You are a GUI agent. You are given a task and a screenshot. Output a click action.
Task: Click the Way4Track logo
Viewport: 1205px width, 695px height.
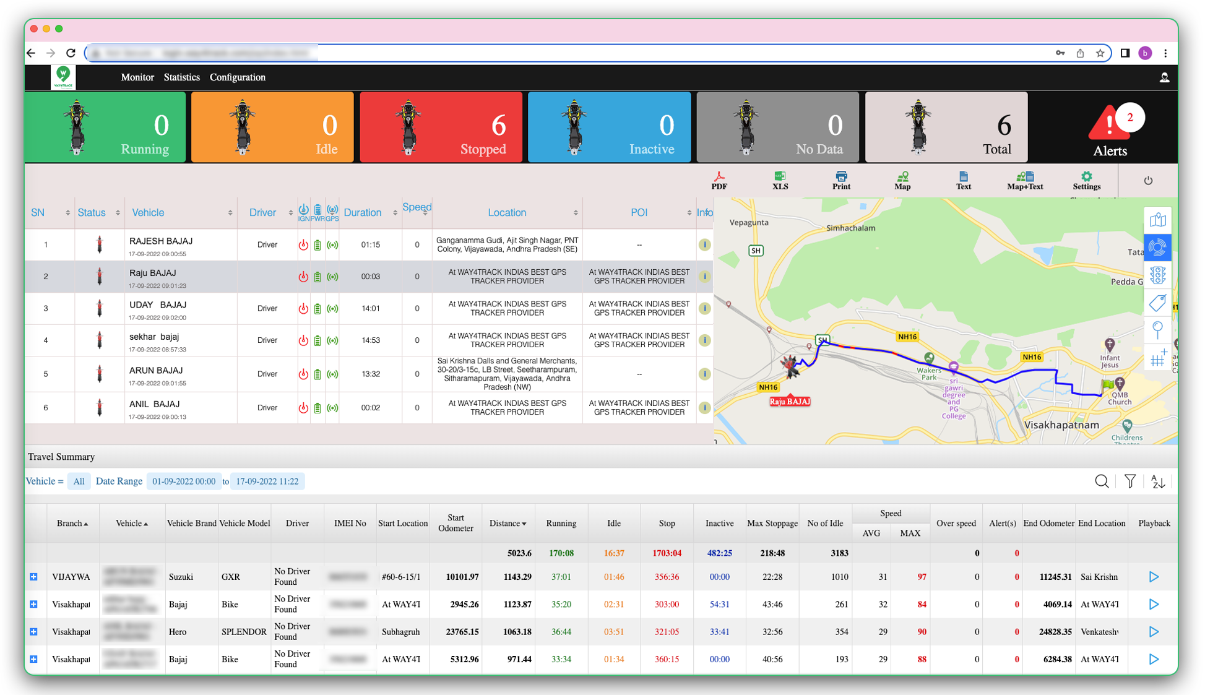pyautogui.click(x=63, y=77)
